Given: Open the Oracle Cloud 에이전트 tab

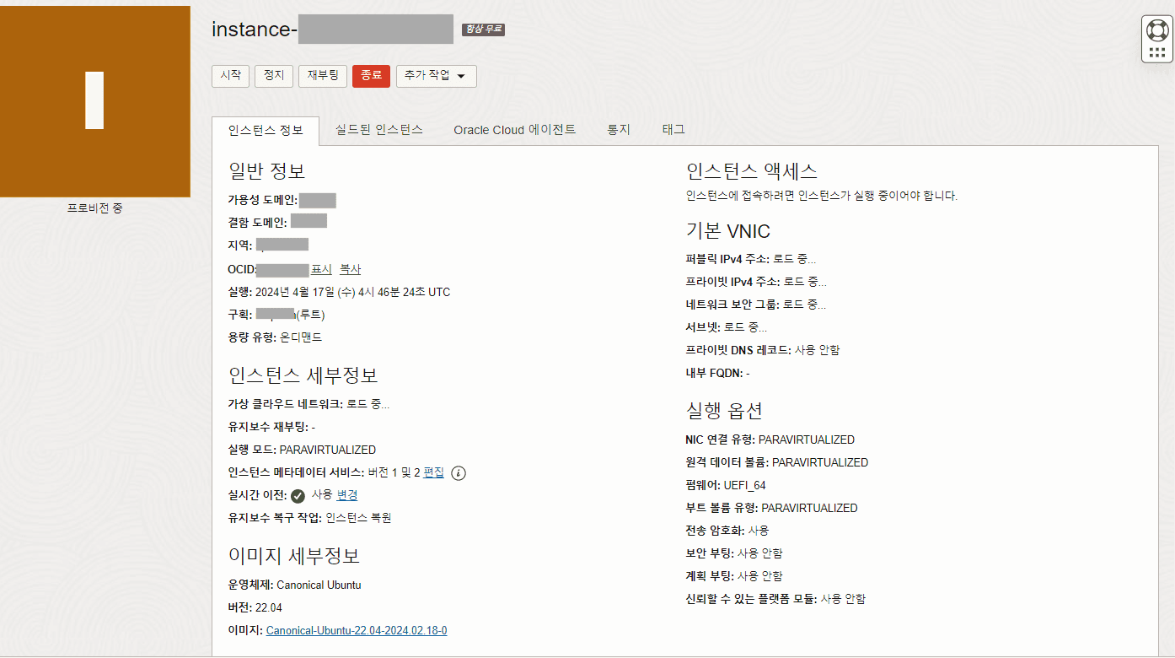Looking at the screenshot, I should click(514, 130).
